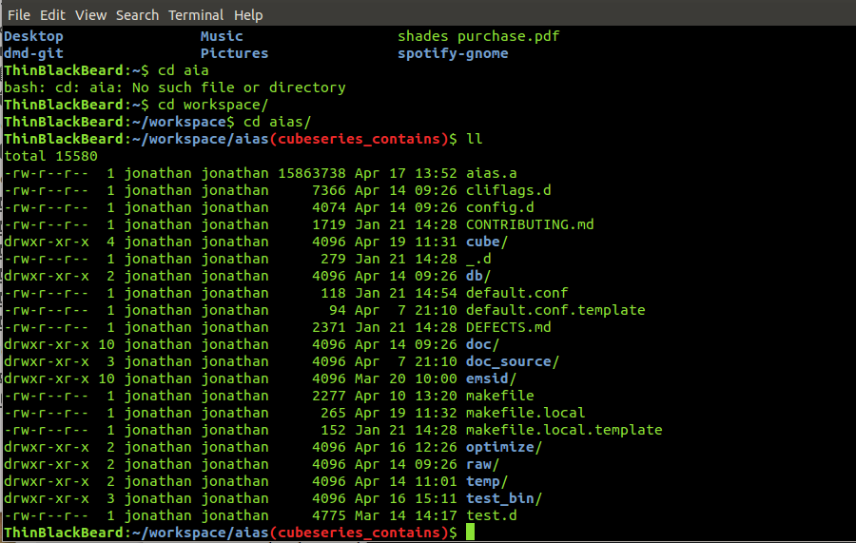Click the doc/ directory entry
Screen dimensions: 856x543
tap(482, 344)
